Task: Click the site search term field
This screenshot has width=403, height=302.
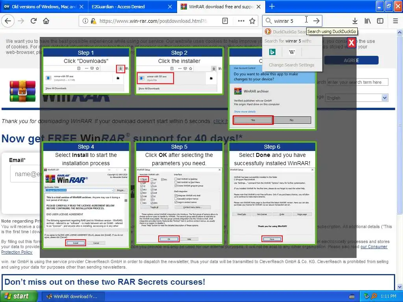Action: coord(358,82)
